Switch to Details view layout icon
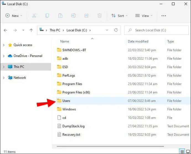Screen dimensions: 191x154 [182, 152]
